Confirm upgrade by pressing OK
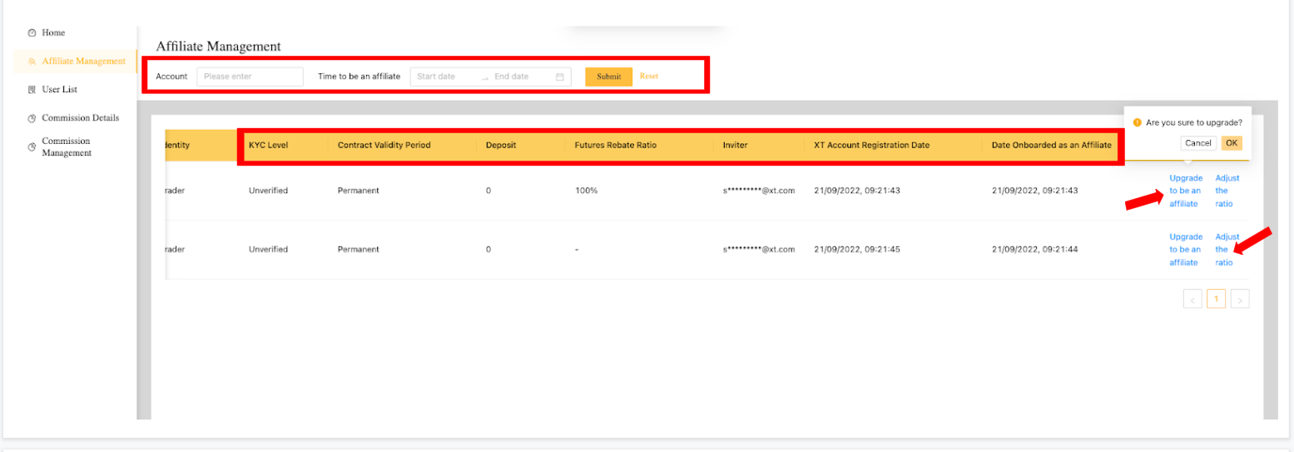The height and width of the screenshot is (452, 1294). [x=1232, y=143]
